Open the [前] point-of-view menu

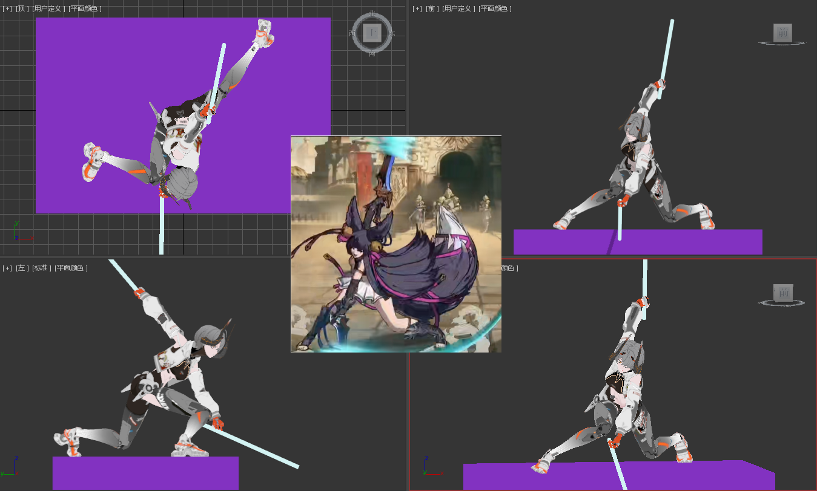pyautogui.click(x=432, y=8)
